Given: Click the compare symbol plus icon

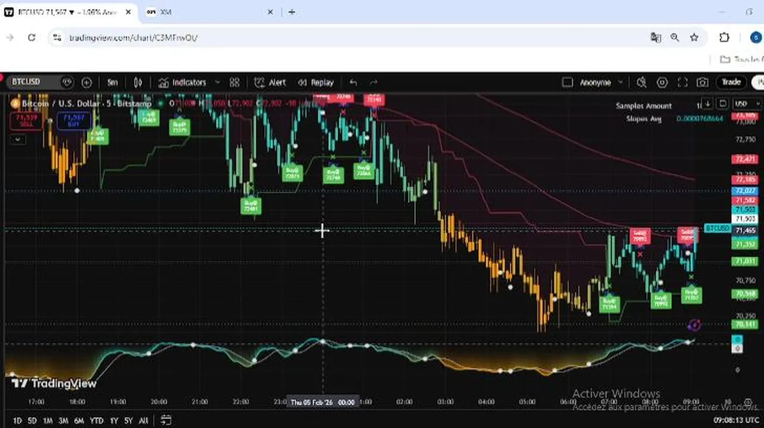Looking at the screenshot, I should click(87, 83).
